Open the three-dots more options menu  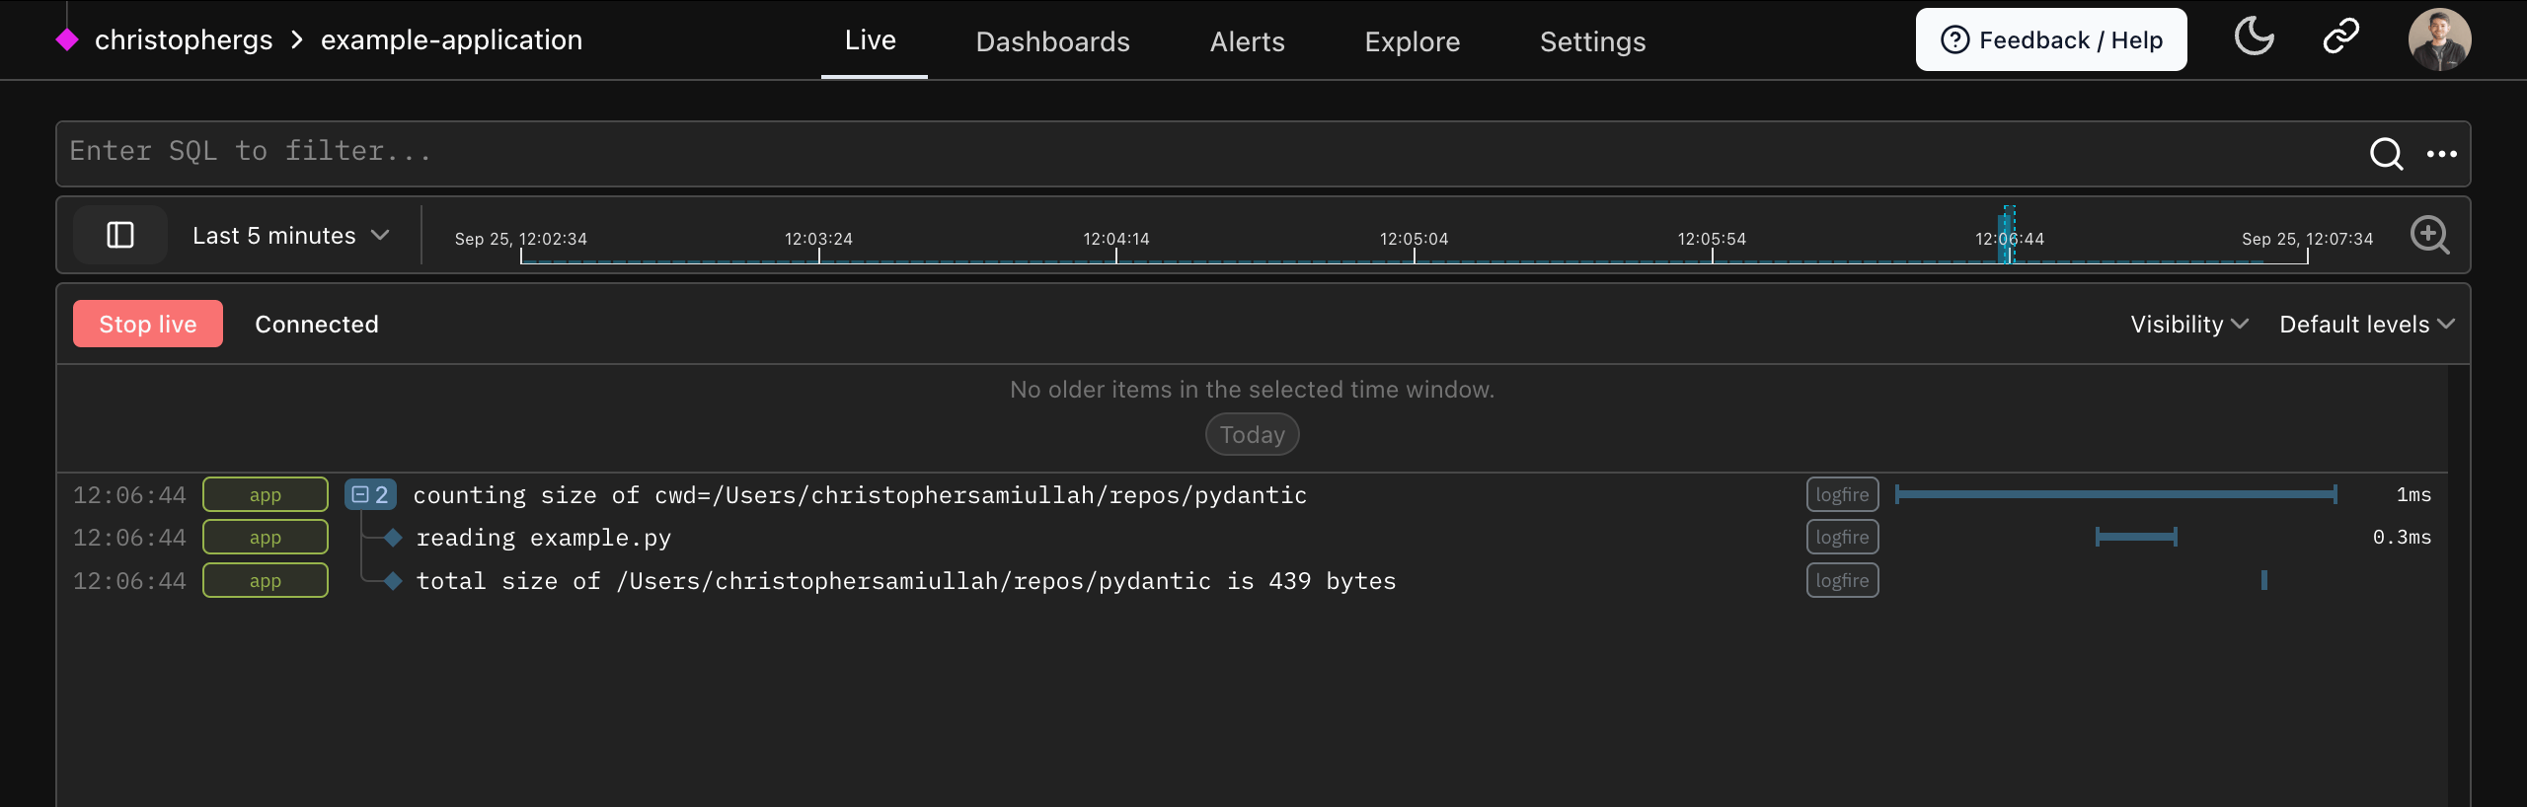point(2441,154)
